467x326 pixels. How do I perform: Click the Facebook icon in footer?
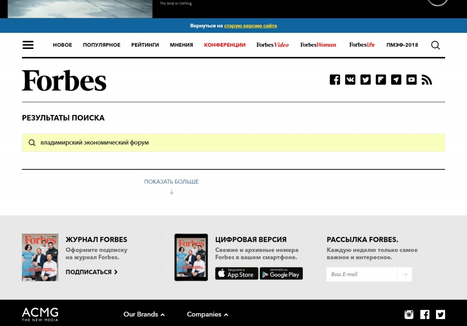(x=425, y=315)
